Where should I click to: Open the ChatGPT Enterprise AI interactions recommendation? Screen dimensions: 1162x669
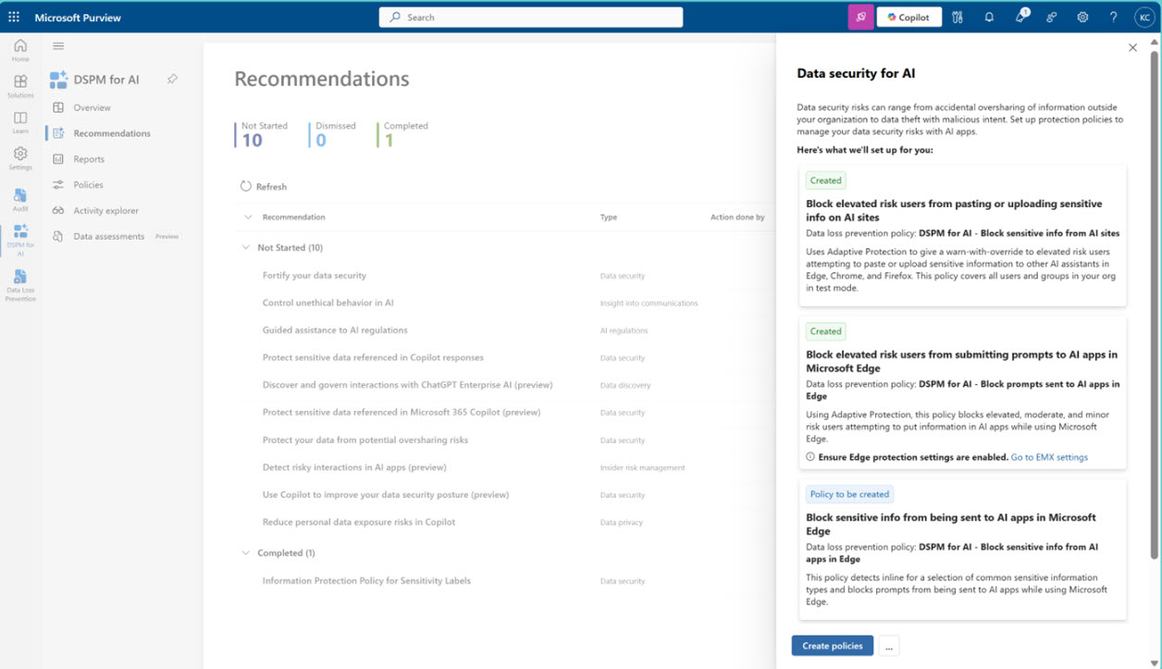pyautogui.click(x=408, y=385)
